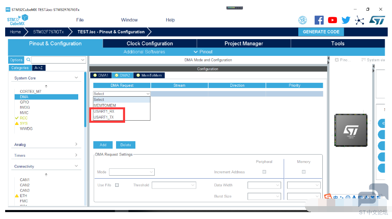Switch to DMA1 tab

pos(101,75)
